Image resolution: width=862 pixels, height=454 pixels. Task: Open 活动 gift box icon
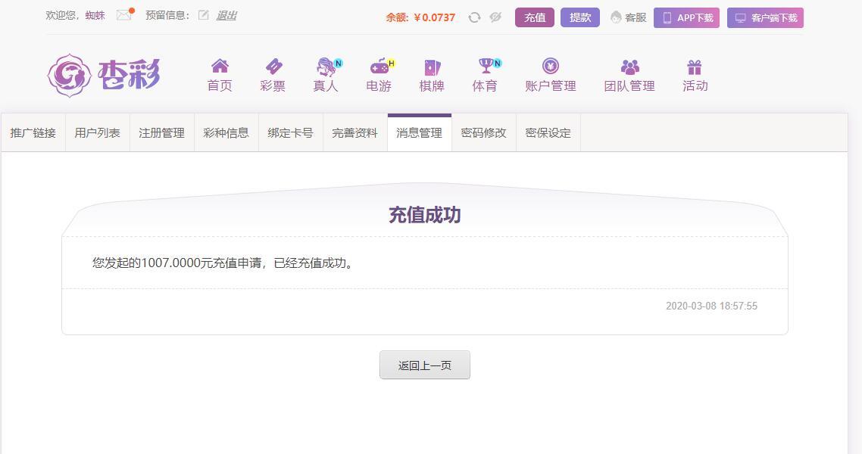tap(695, 67)
